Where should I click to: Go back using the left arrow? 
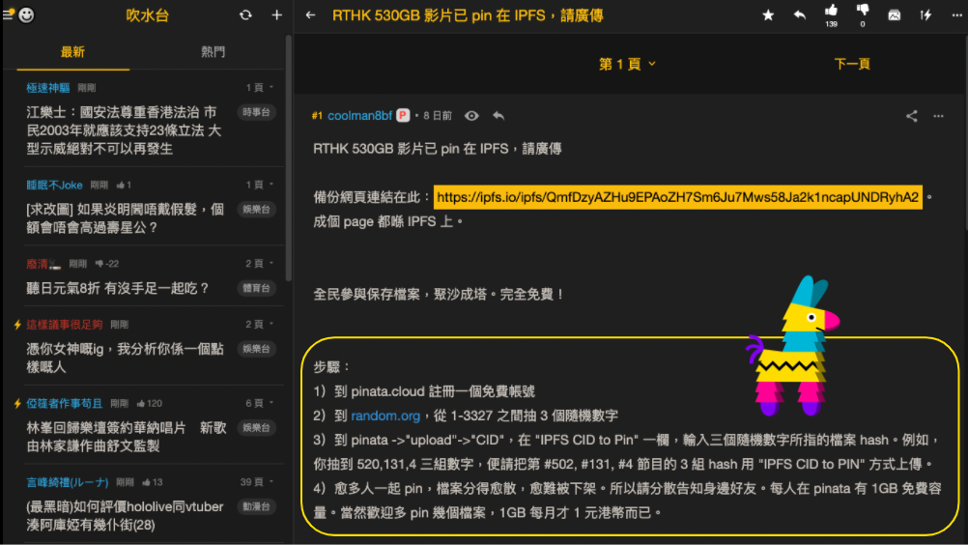pyautogui.click(x=310, y=14)
